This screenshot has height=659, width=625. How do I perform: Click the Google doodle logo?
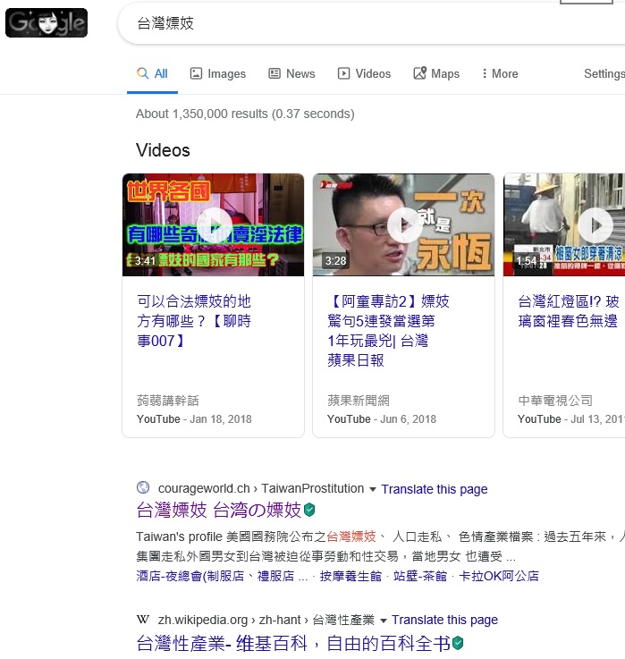click(x=46, y=23)
